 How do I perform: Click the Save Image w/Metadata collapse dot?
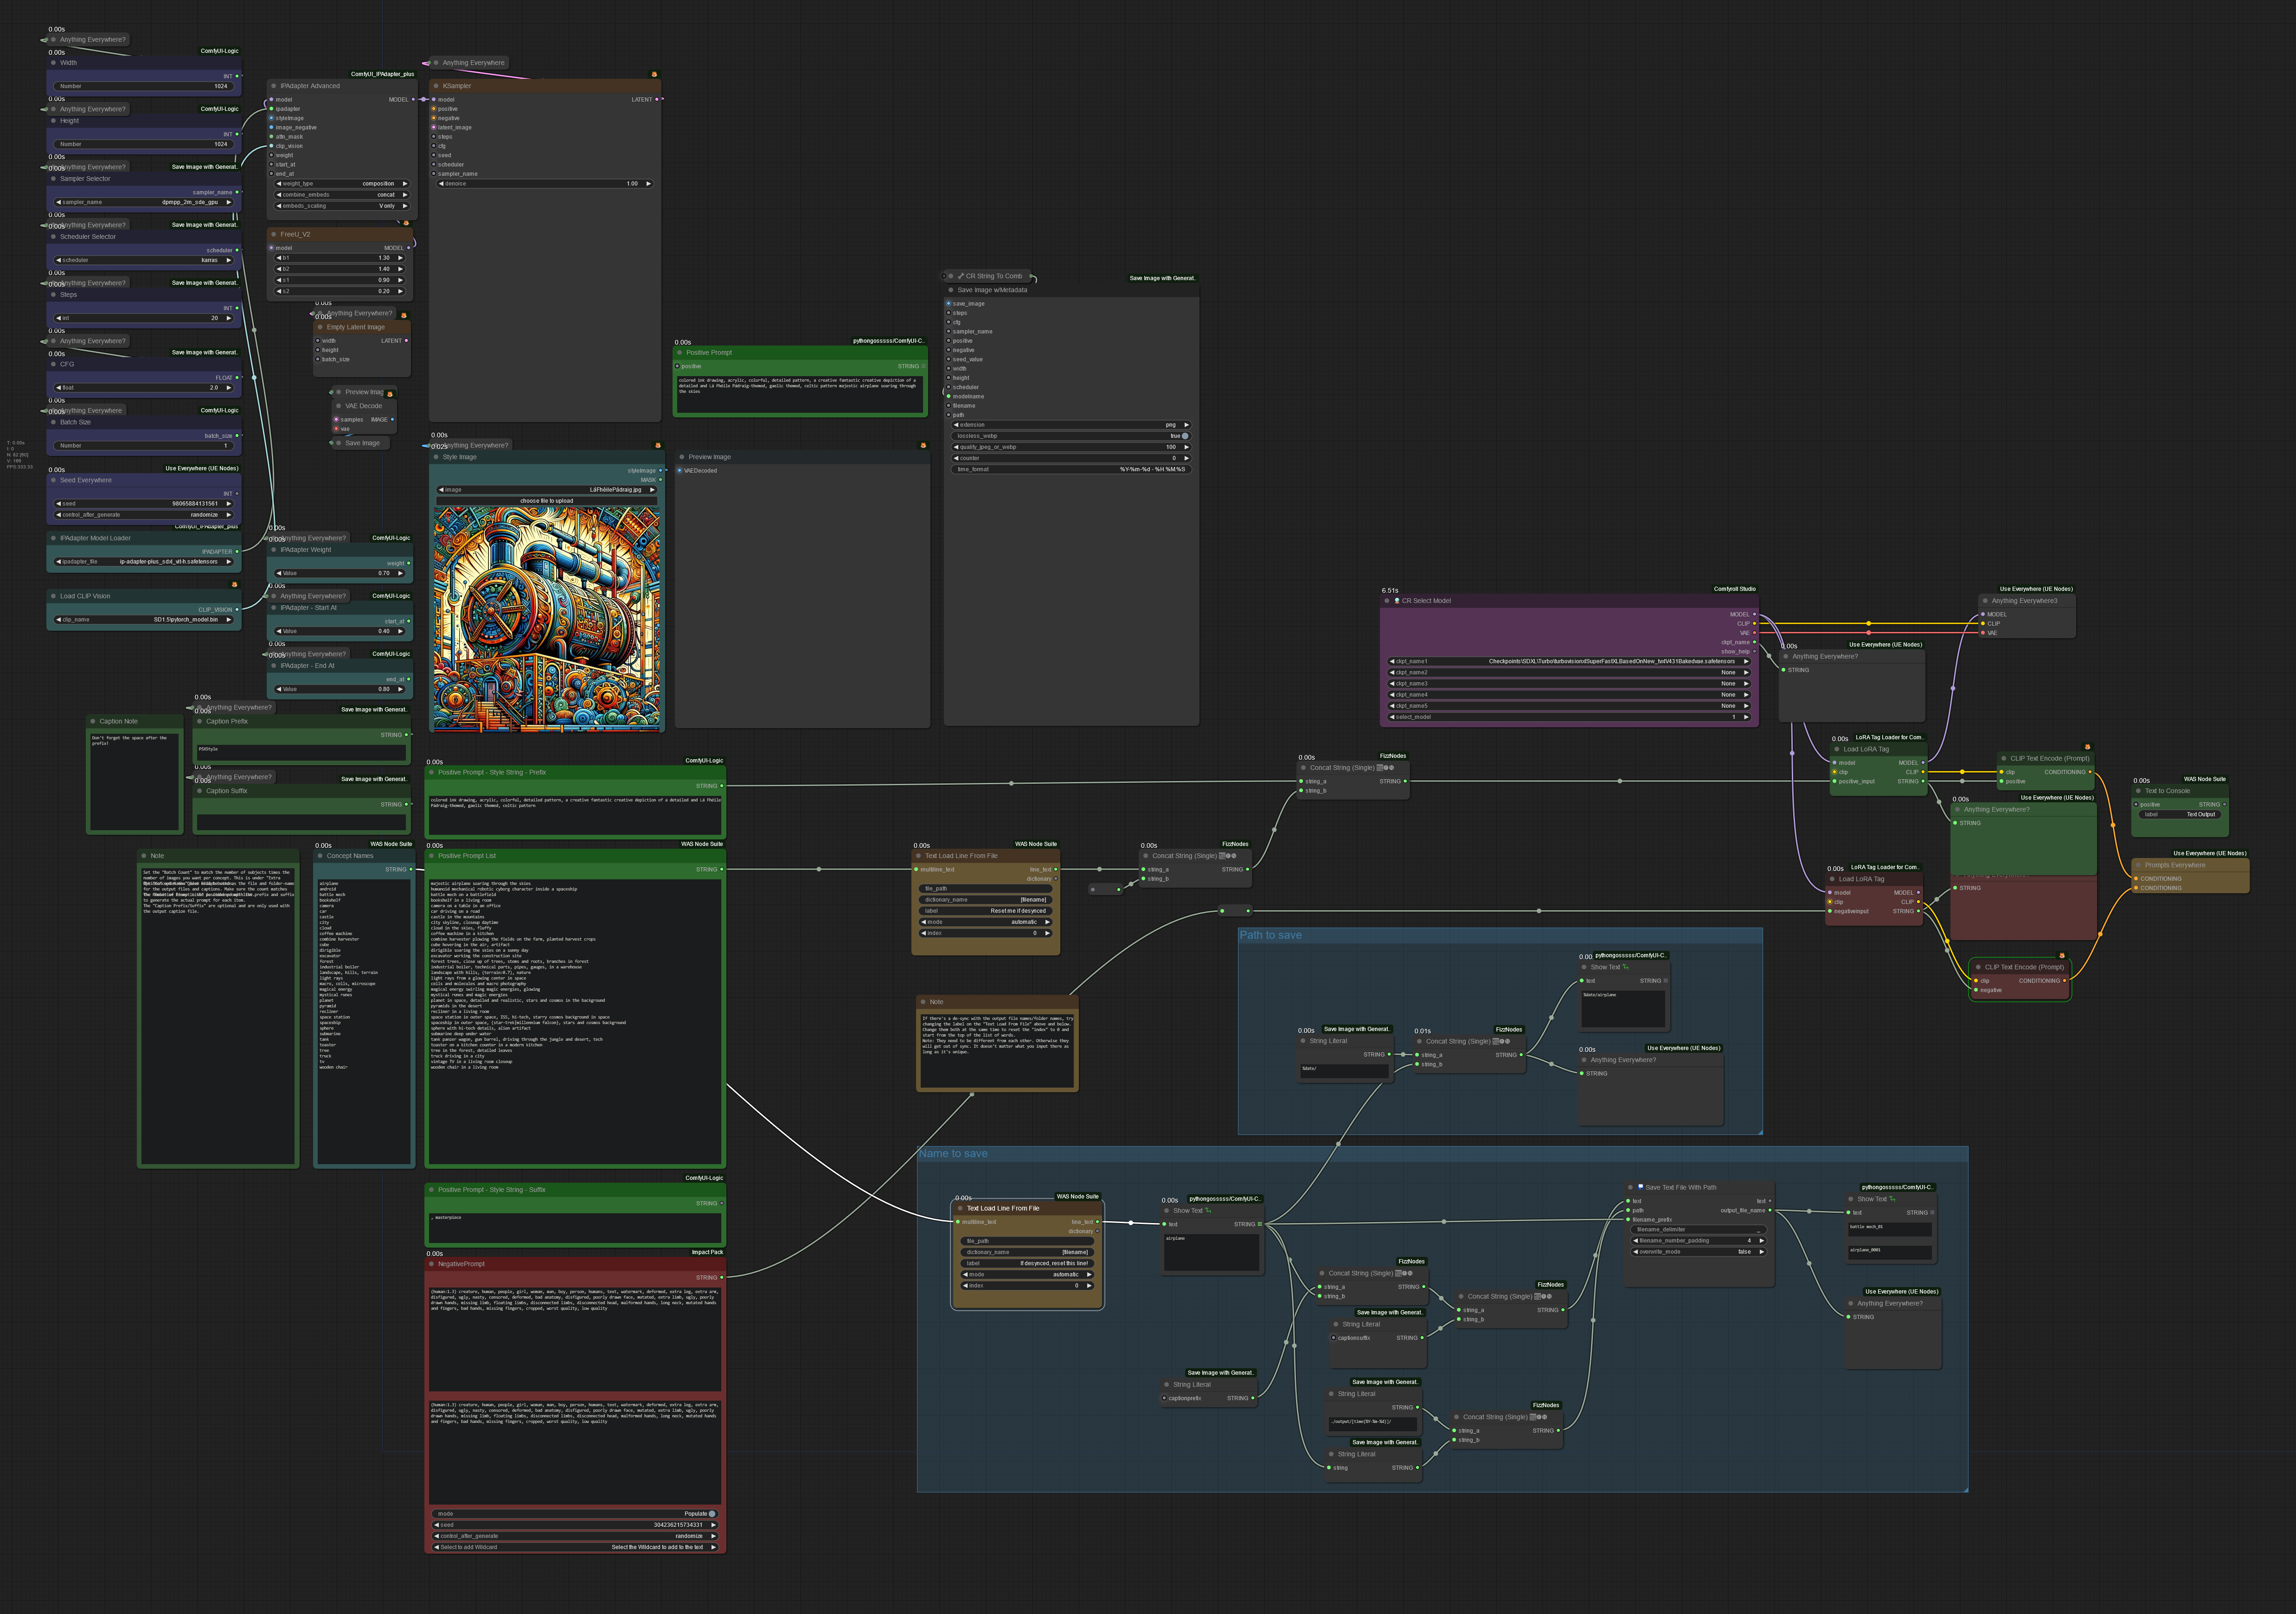pyautogui.click(x=951, y=290)
